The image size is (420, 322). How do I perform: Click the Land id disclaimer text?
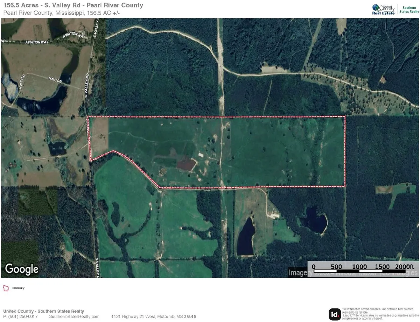(x=379, y=314)
